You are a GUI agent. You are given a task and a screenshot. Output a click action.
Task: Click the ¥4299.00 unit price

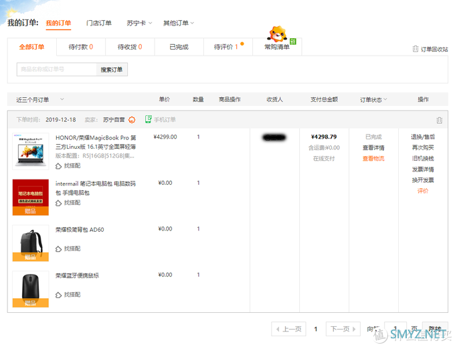point(165,137)
